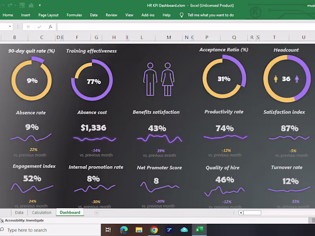Select column U header

point(304,37)
